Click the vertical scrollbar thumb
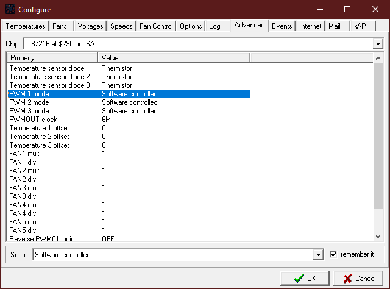390x289 pixels. 378,136
